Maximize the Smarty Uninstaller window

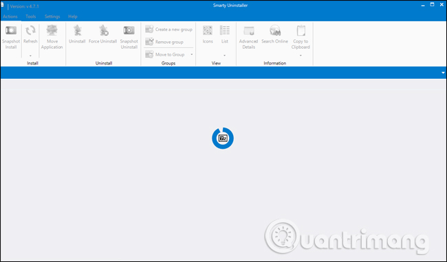[x=432, y=5]
